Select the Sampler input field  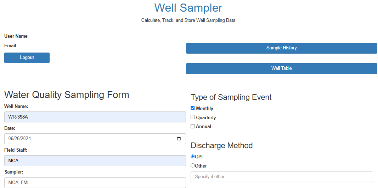coord(95,182)
